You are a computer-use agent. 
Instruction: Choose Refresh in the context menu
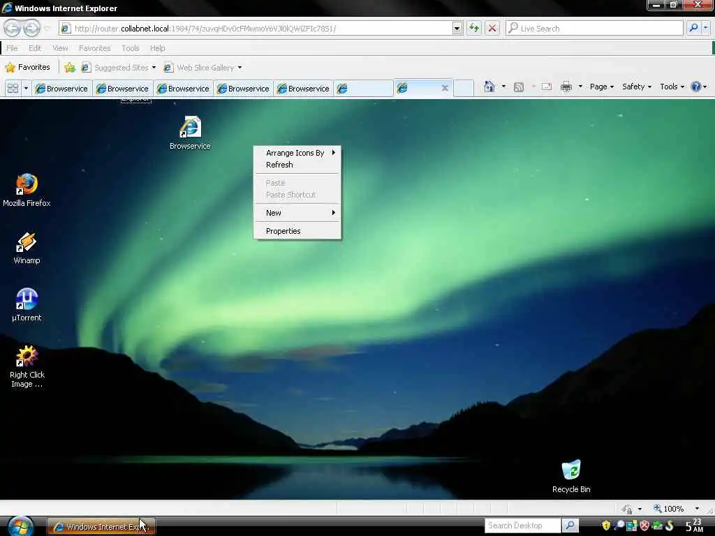(x=297, y=165)
